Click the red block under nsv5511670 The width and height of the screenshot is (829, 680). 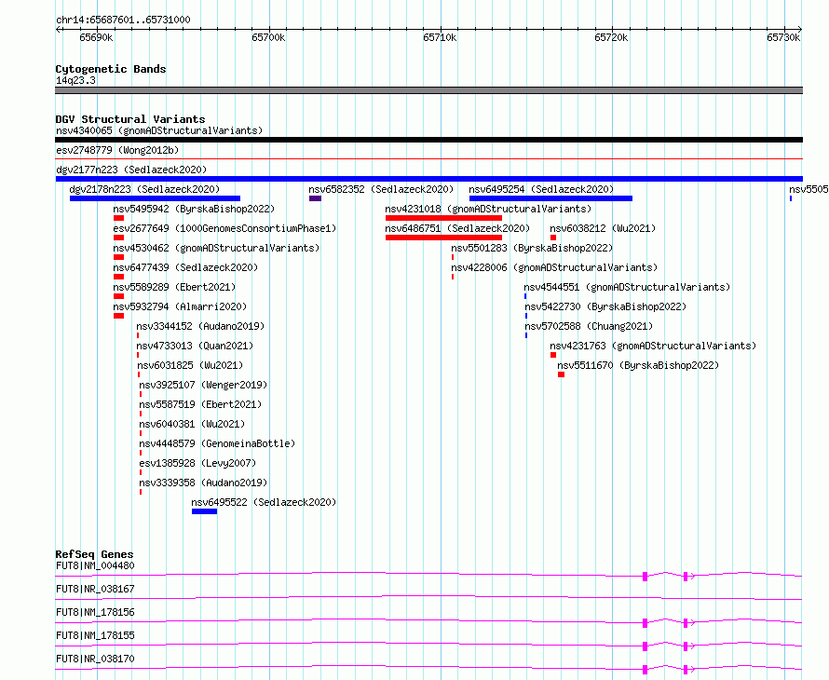pos(561,374)
